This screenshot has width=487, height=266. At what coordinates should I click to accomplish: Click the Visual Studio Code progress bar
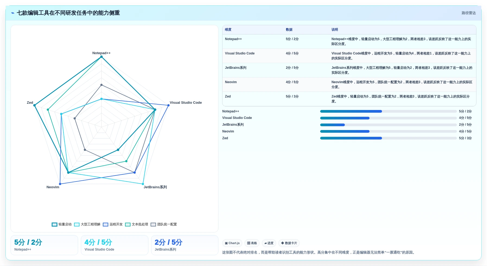click(x=388, y=118)
